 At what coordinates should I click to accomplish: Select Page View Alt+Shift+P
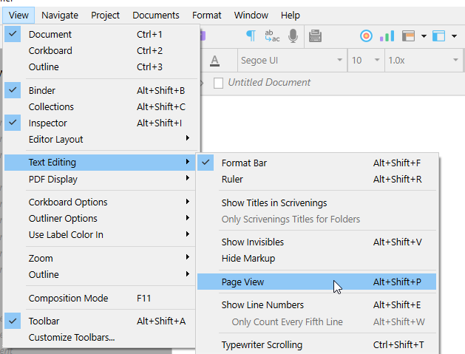pos(316,282)
